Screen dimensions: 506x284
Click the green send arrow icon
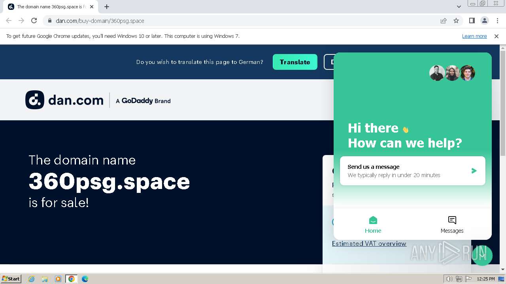tap(474, 171)
